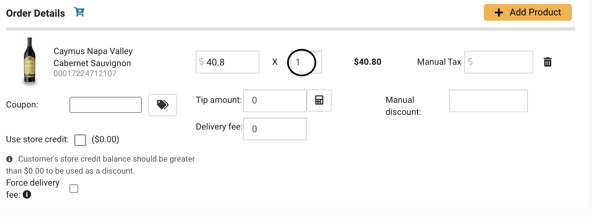Click the Add Product button

(x=528, y=12)
